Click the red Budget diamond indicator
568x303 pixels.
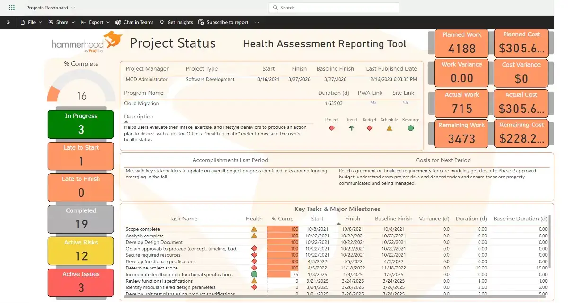[x=369, y=127]
